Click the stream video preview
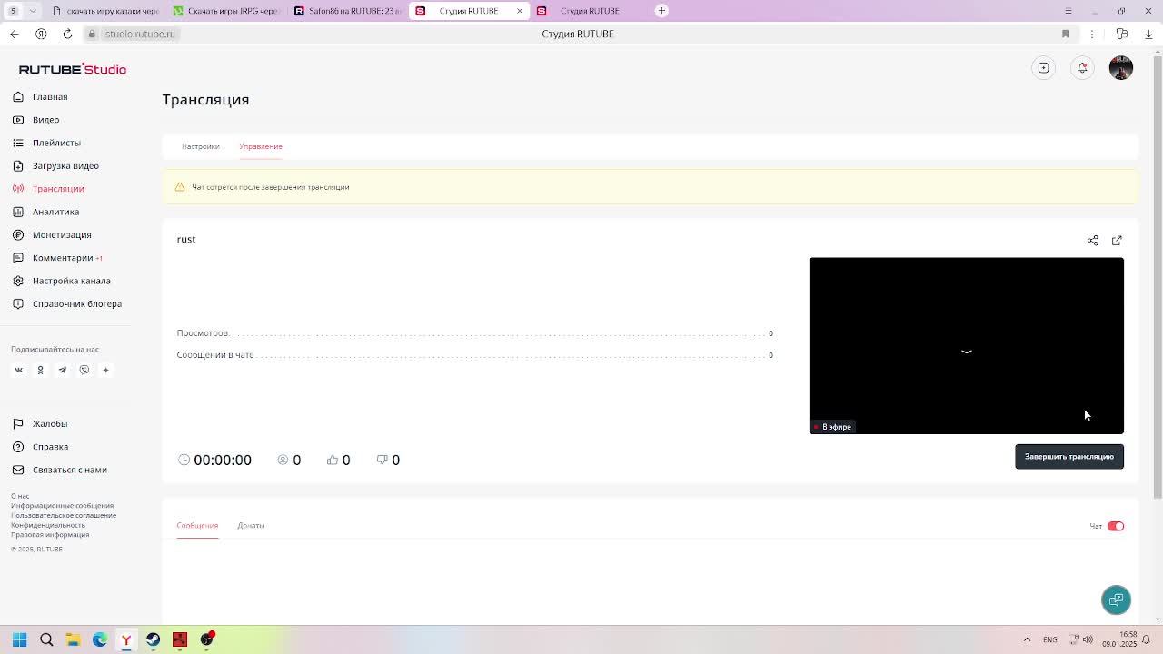The height and width of the screenshot is (654, 1163). pyautogui.click(x=967, y=345)
